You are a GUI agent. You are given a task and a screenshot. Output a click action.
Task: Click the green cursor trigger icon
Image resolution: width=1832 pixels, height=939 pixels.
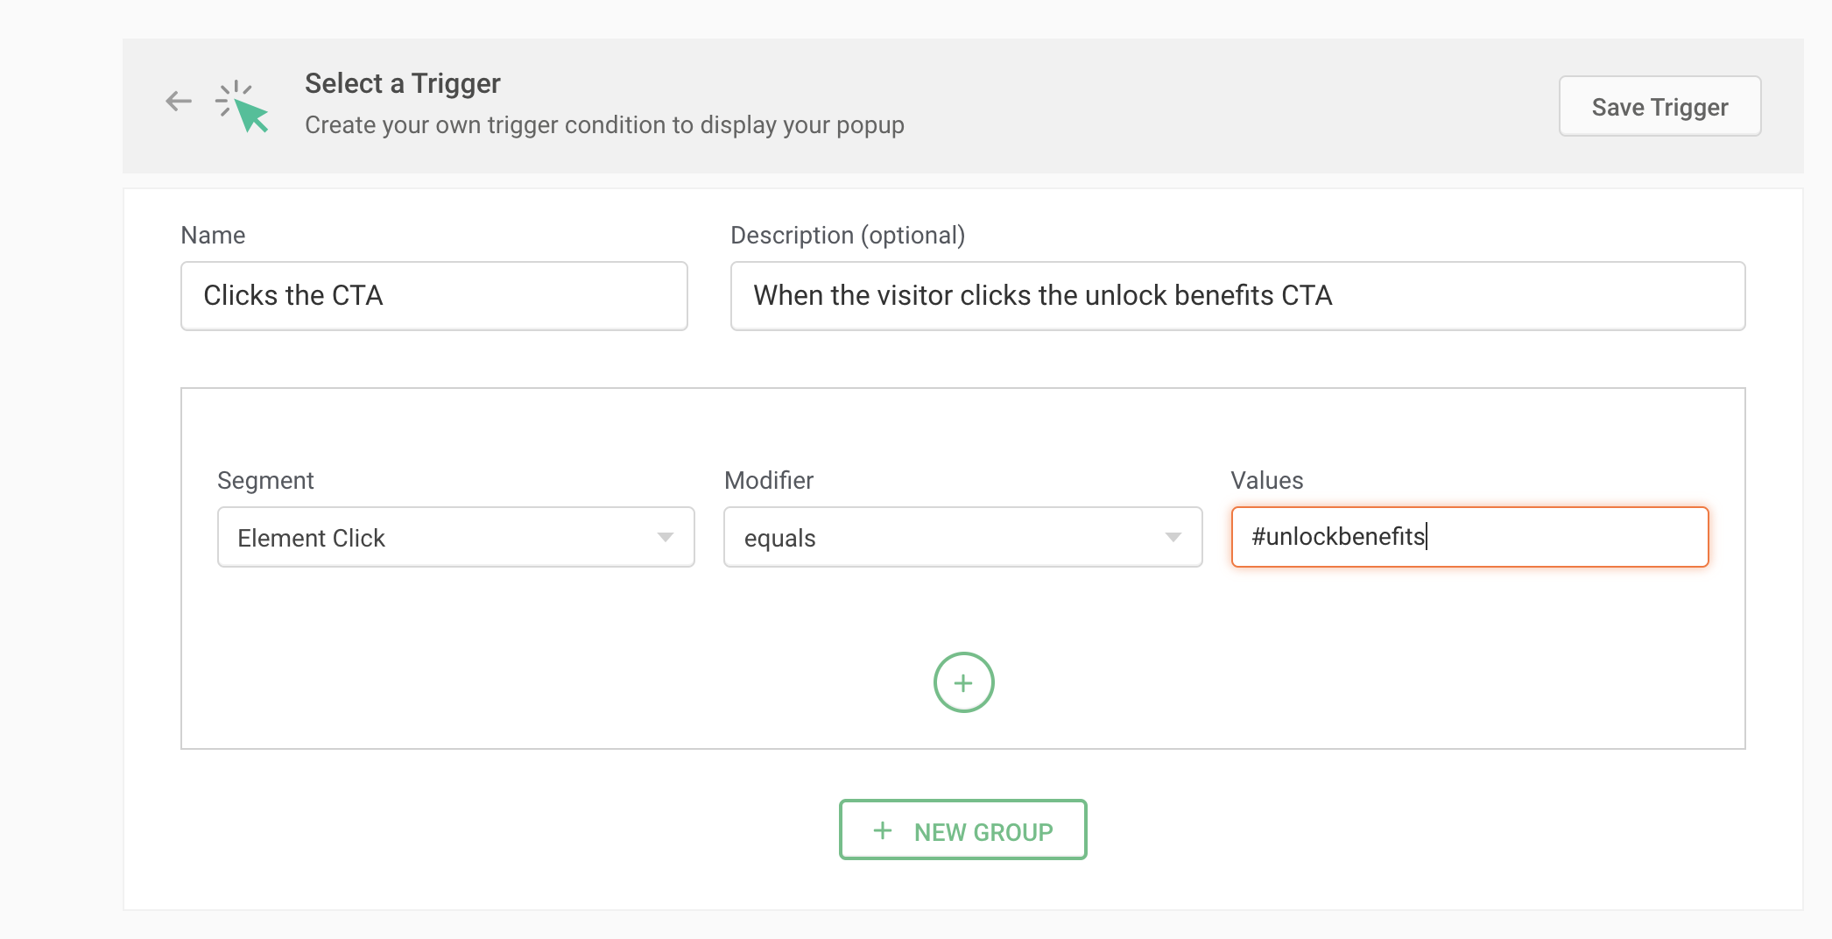coord(243,107)
